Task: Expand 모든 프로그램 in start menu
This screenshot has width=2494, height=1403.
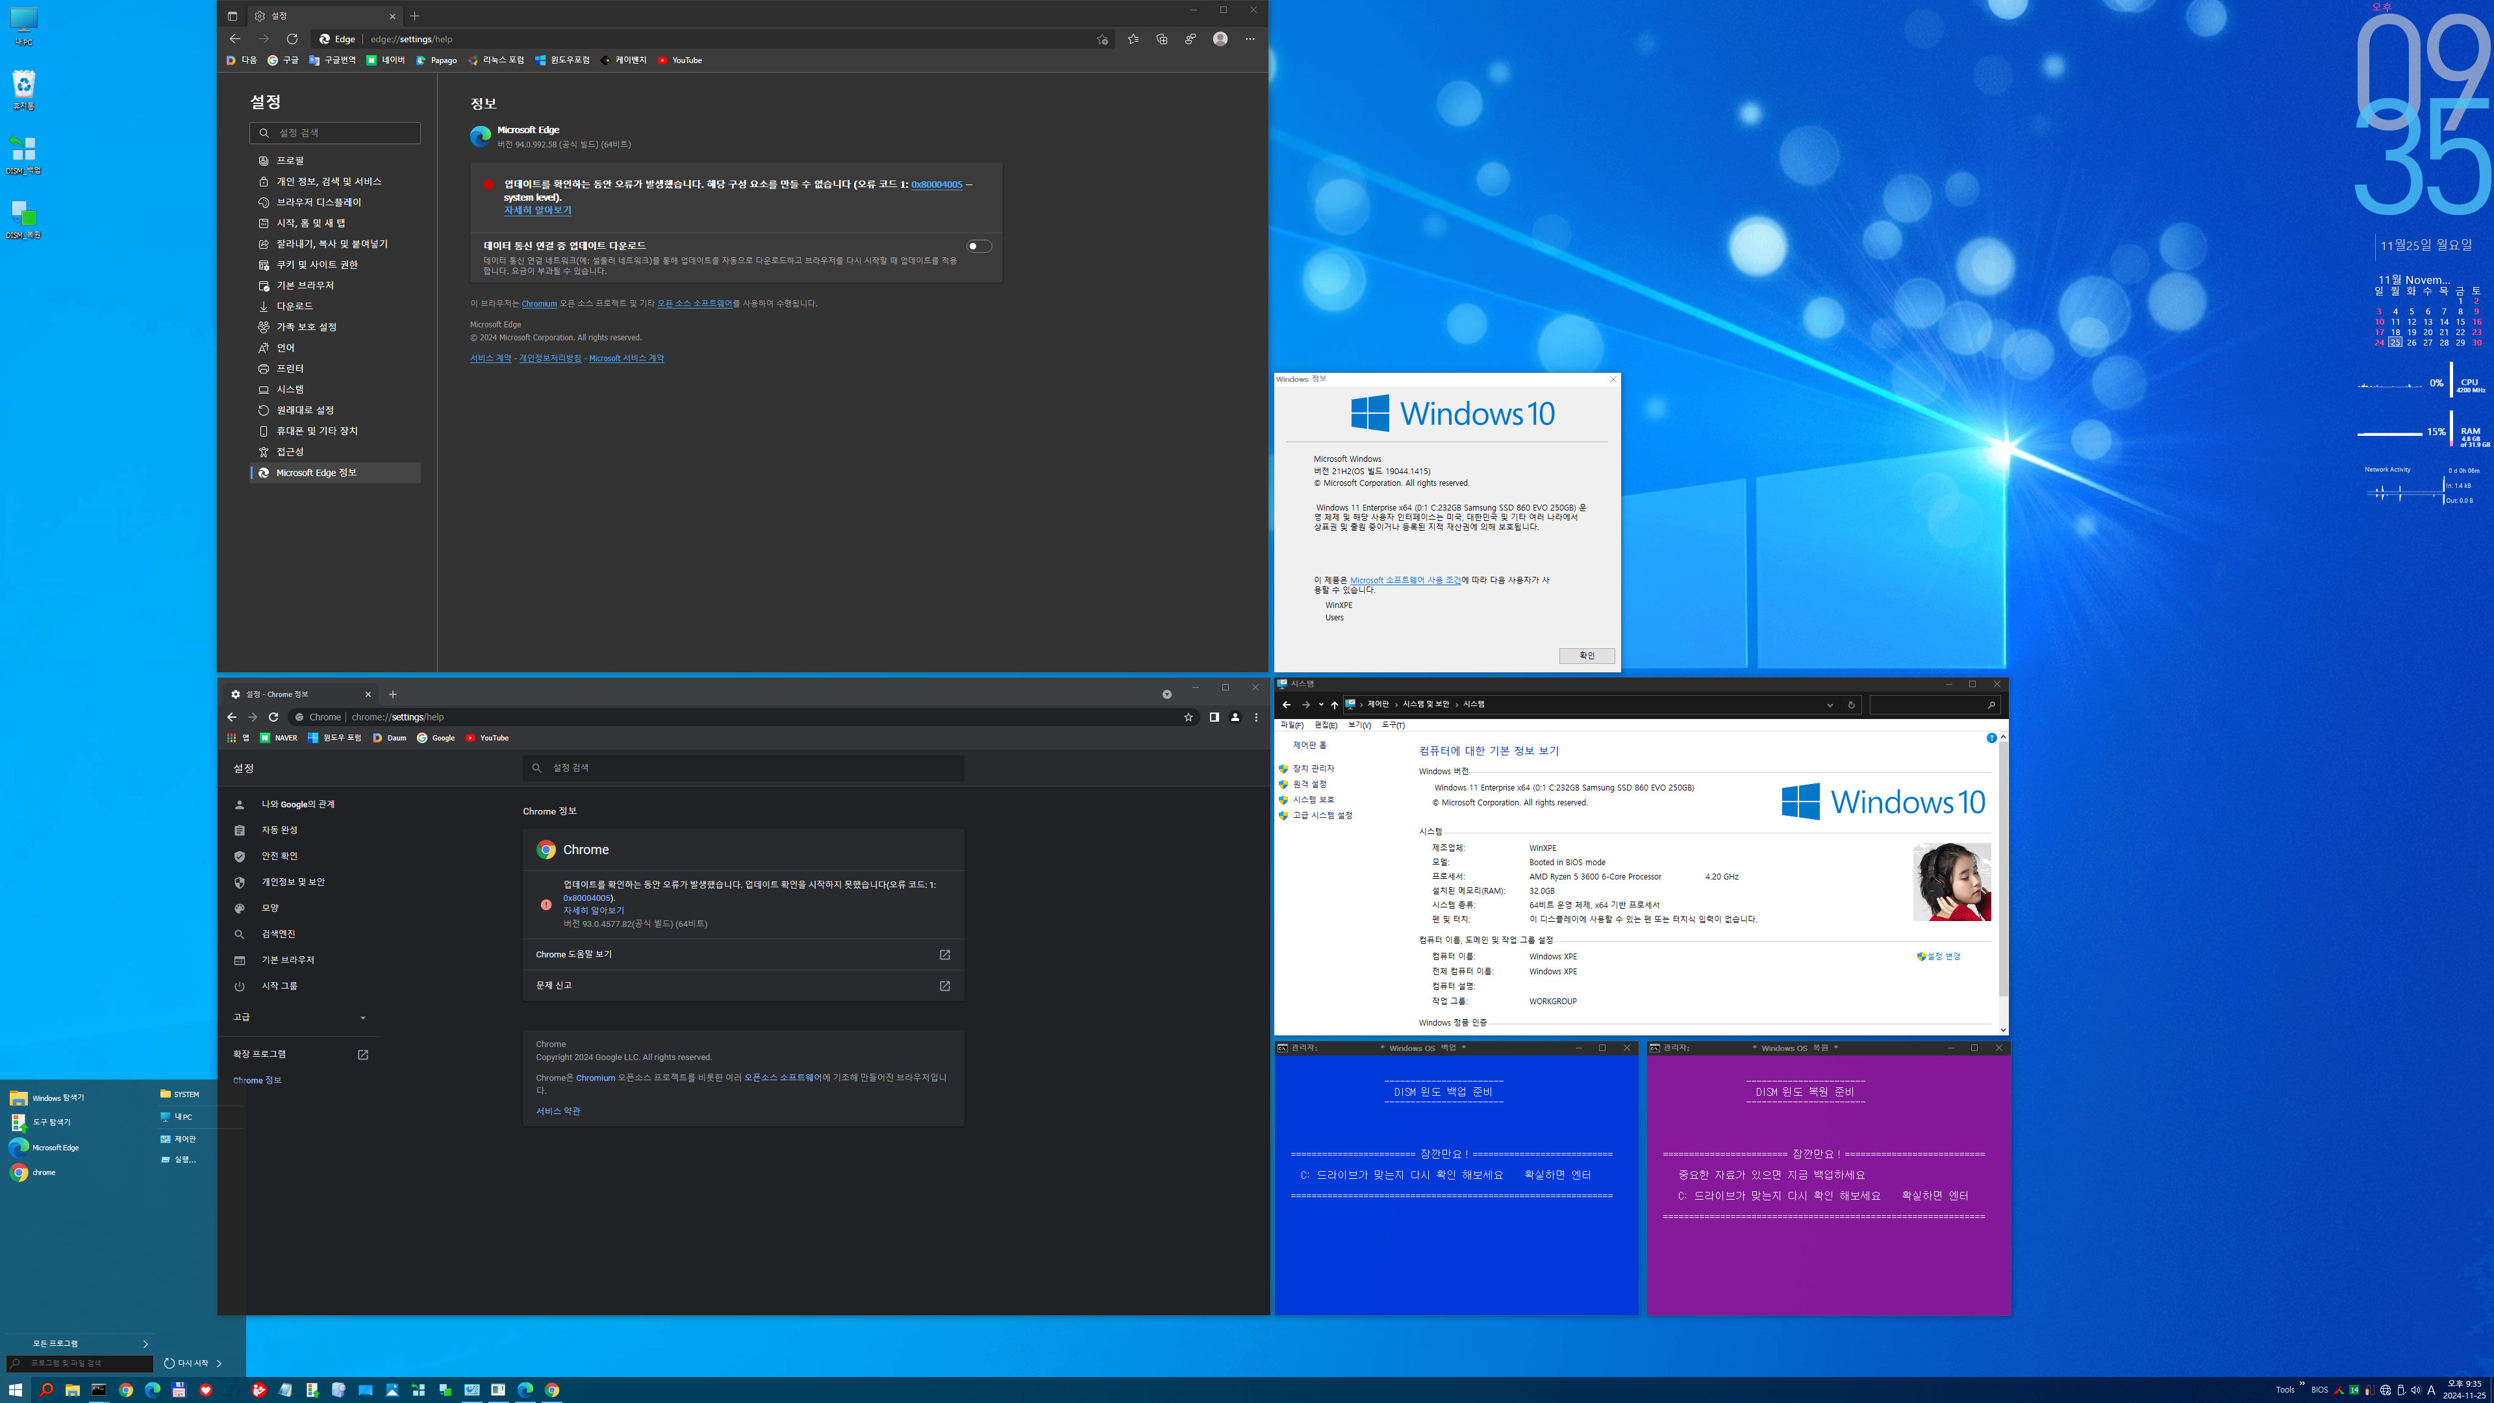Action: (x=79, y=1344)
